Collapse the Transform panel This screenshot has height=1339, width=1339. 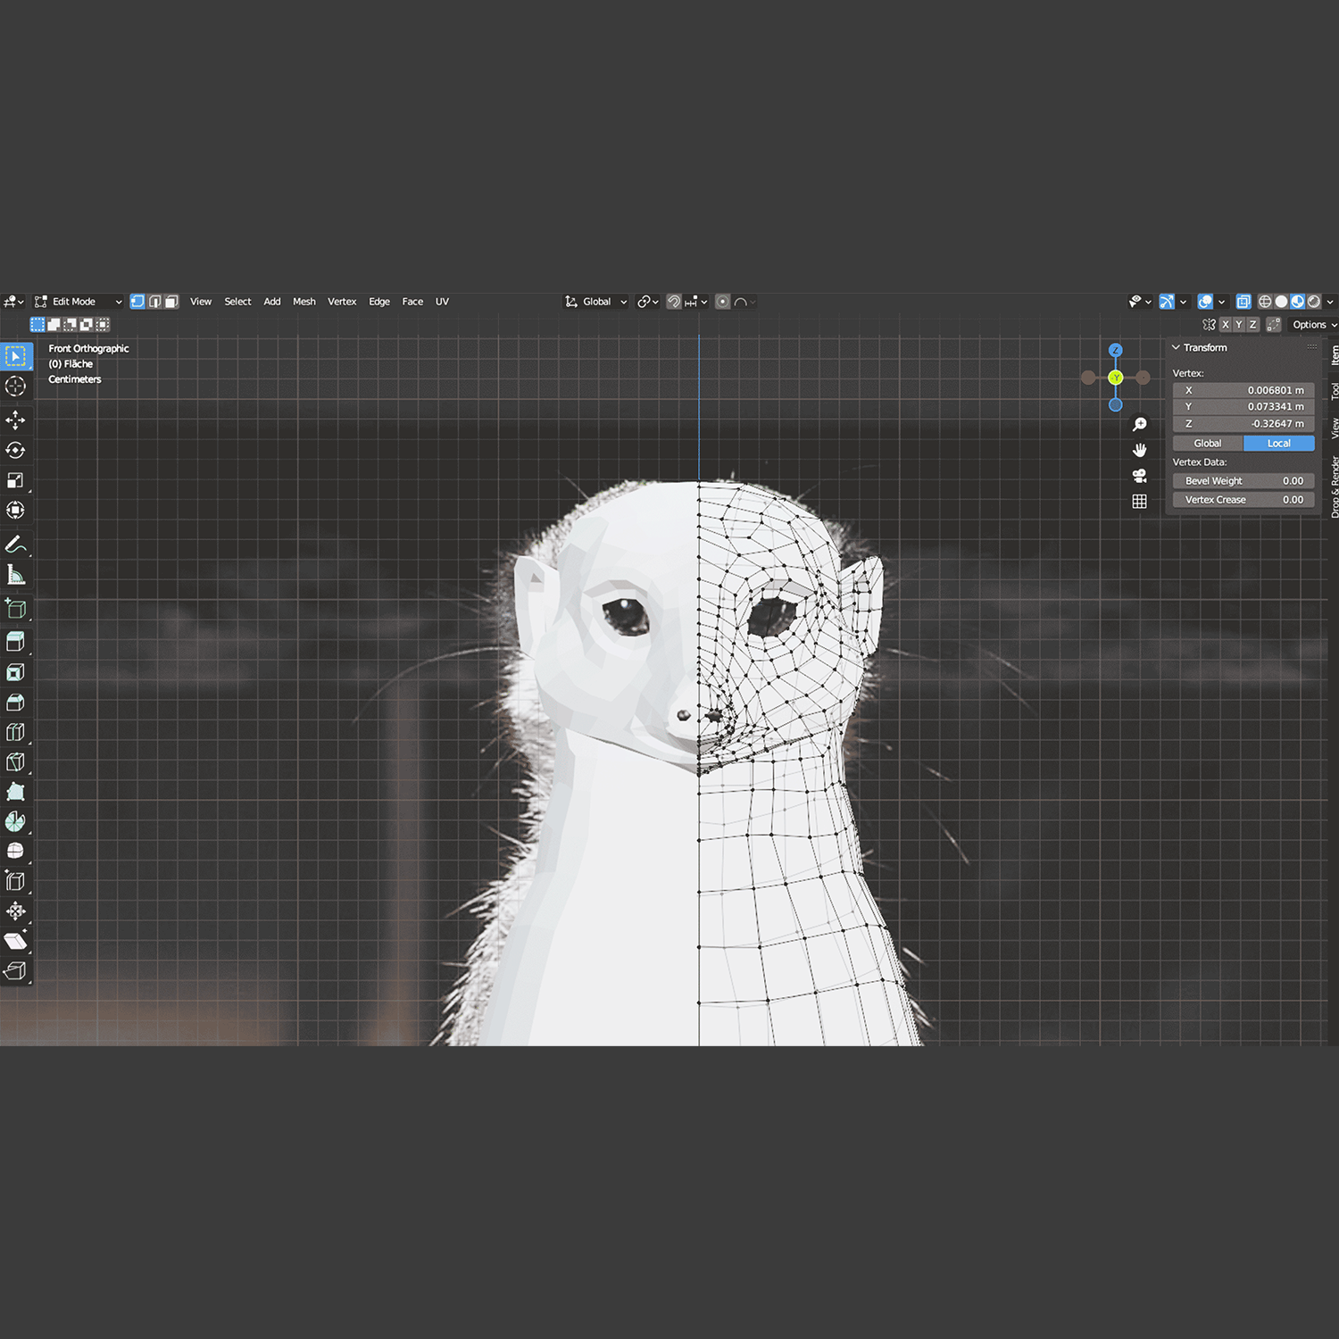[1176, 347]
